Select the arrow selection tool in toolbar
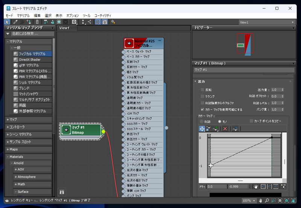The width and height of the screenshot is (301, 208). 7,22
